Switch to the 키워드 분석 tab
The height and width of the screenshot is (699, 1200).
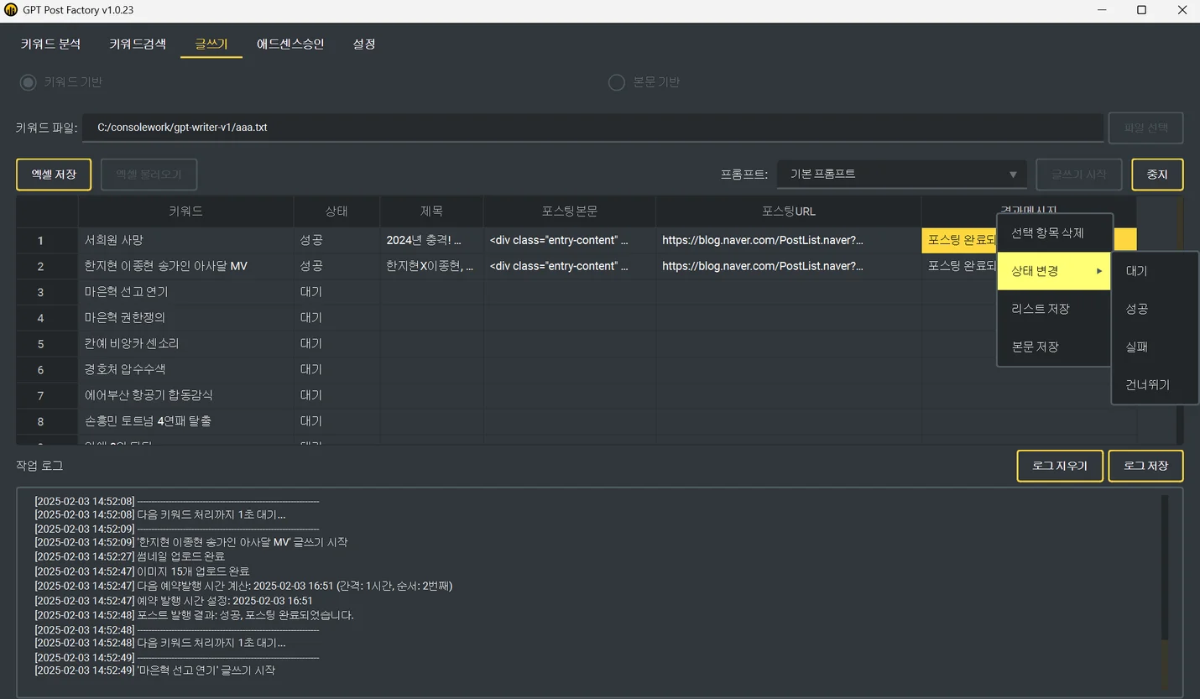point(50,44)
